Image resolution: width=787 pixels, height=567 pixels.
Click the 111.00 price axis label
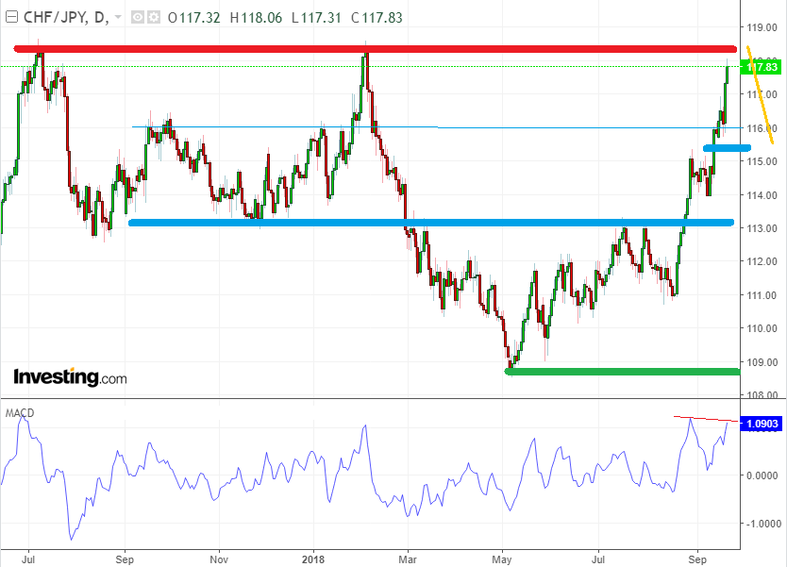pos(762,295)
